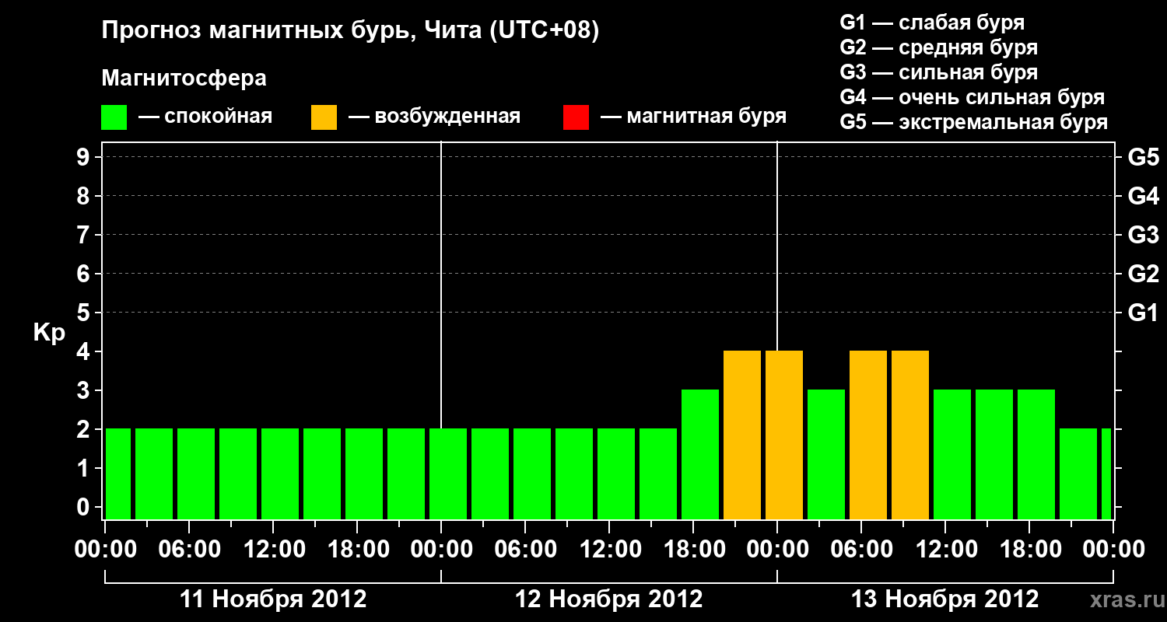The height and width of the screenshot is (622, 1167).
Task: Click '12:00' time label above 11 Ноября
Action: point(273,550)
